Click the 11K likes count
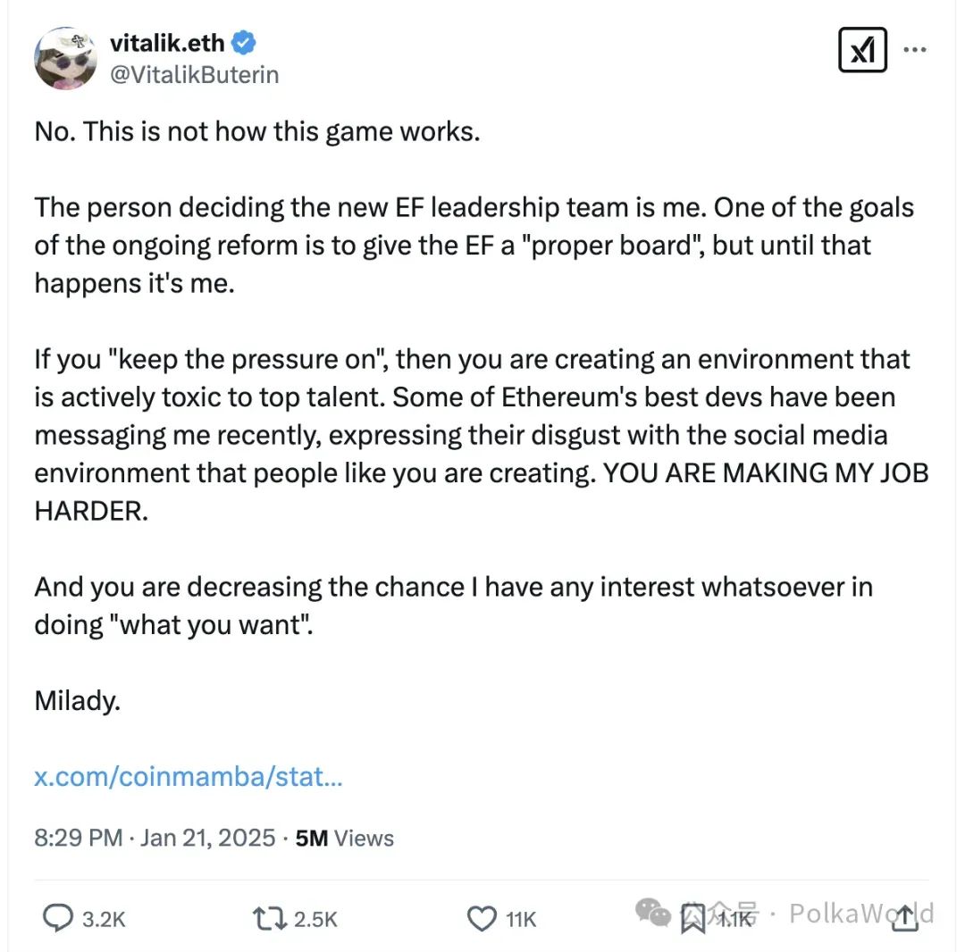The image size is (965, 952). tap(521, 919)
